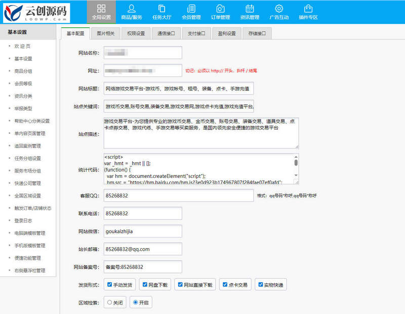Open 电脑端模板管理 in the sidebar
The height and width of the screenshot is (314, 405).
click(30, 233)
